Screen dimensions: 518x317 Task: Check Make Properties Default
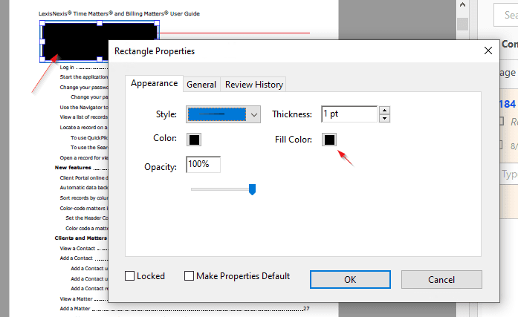click(x=189, y=275)
